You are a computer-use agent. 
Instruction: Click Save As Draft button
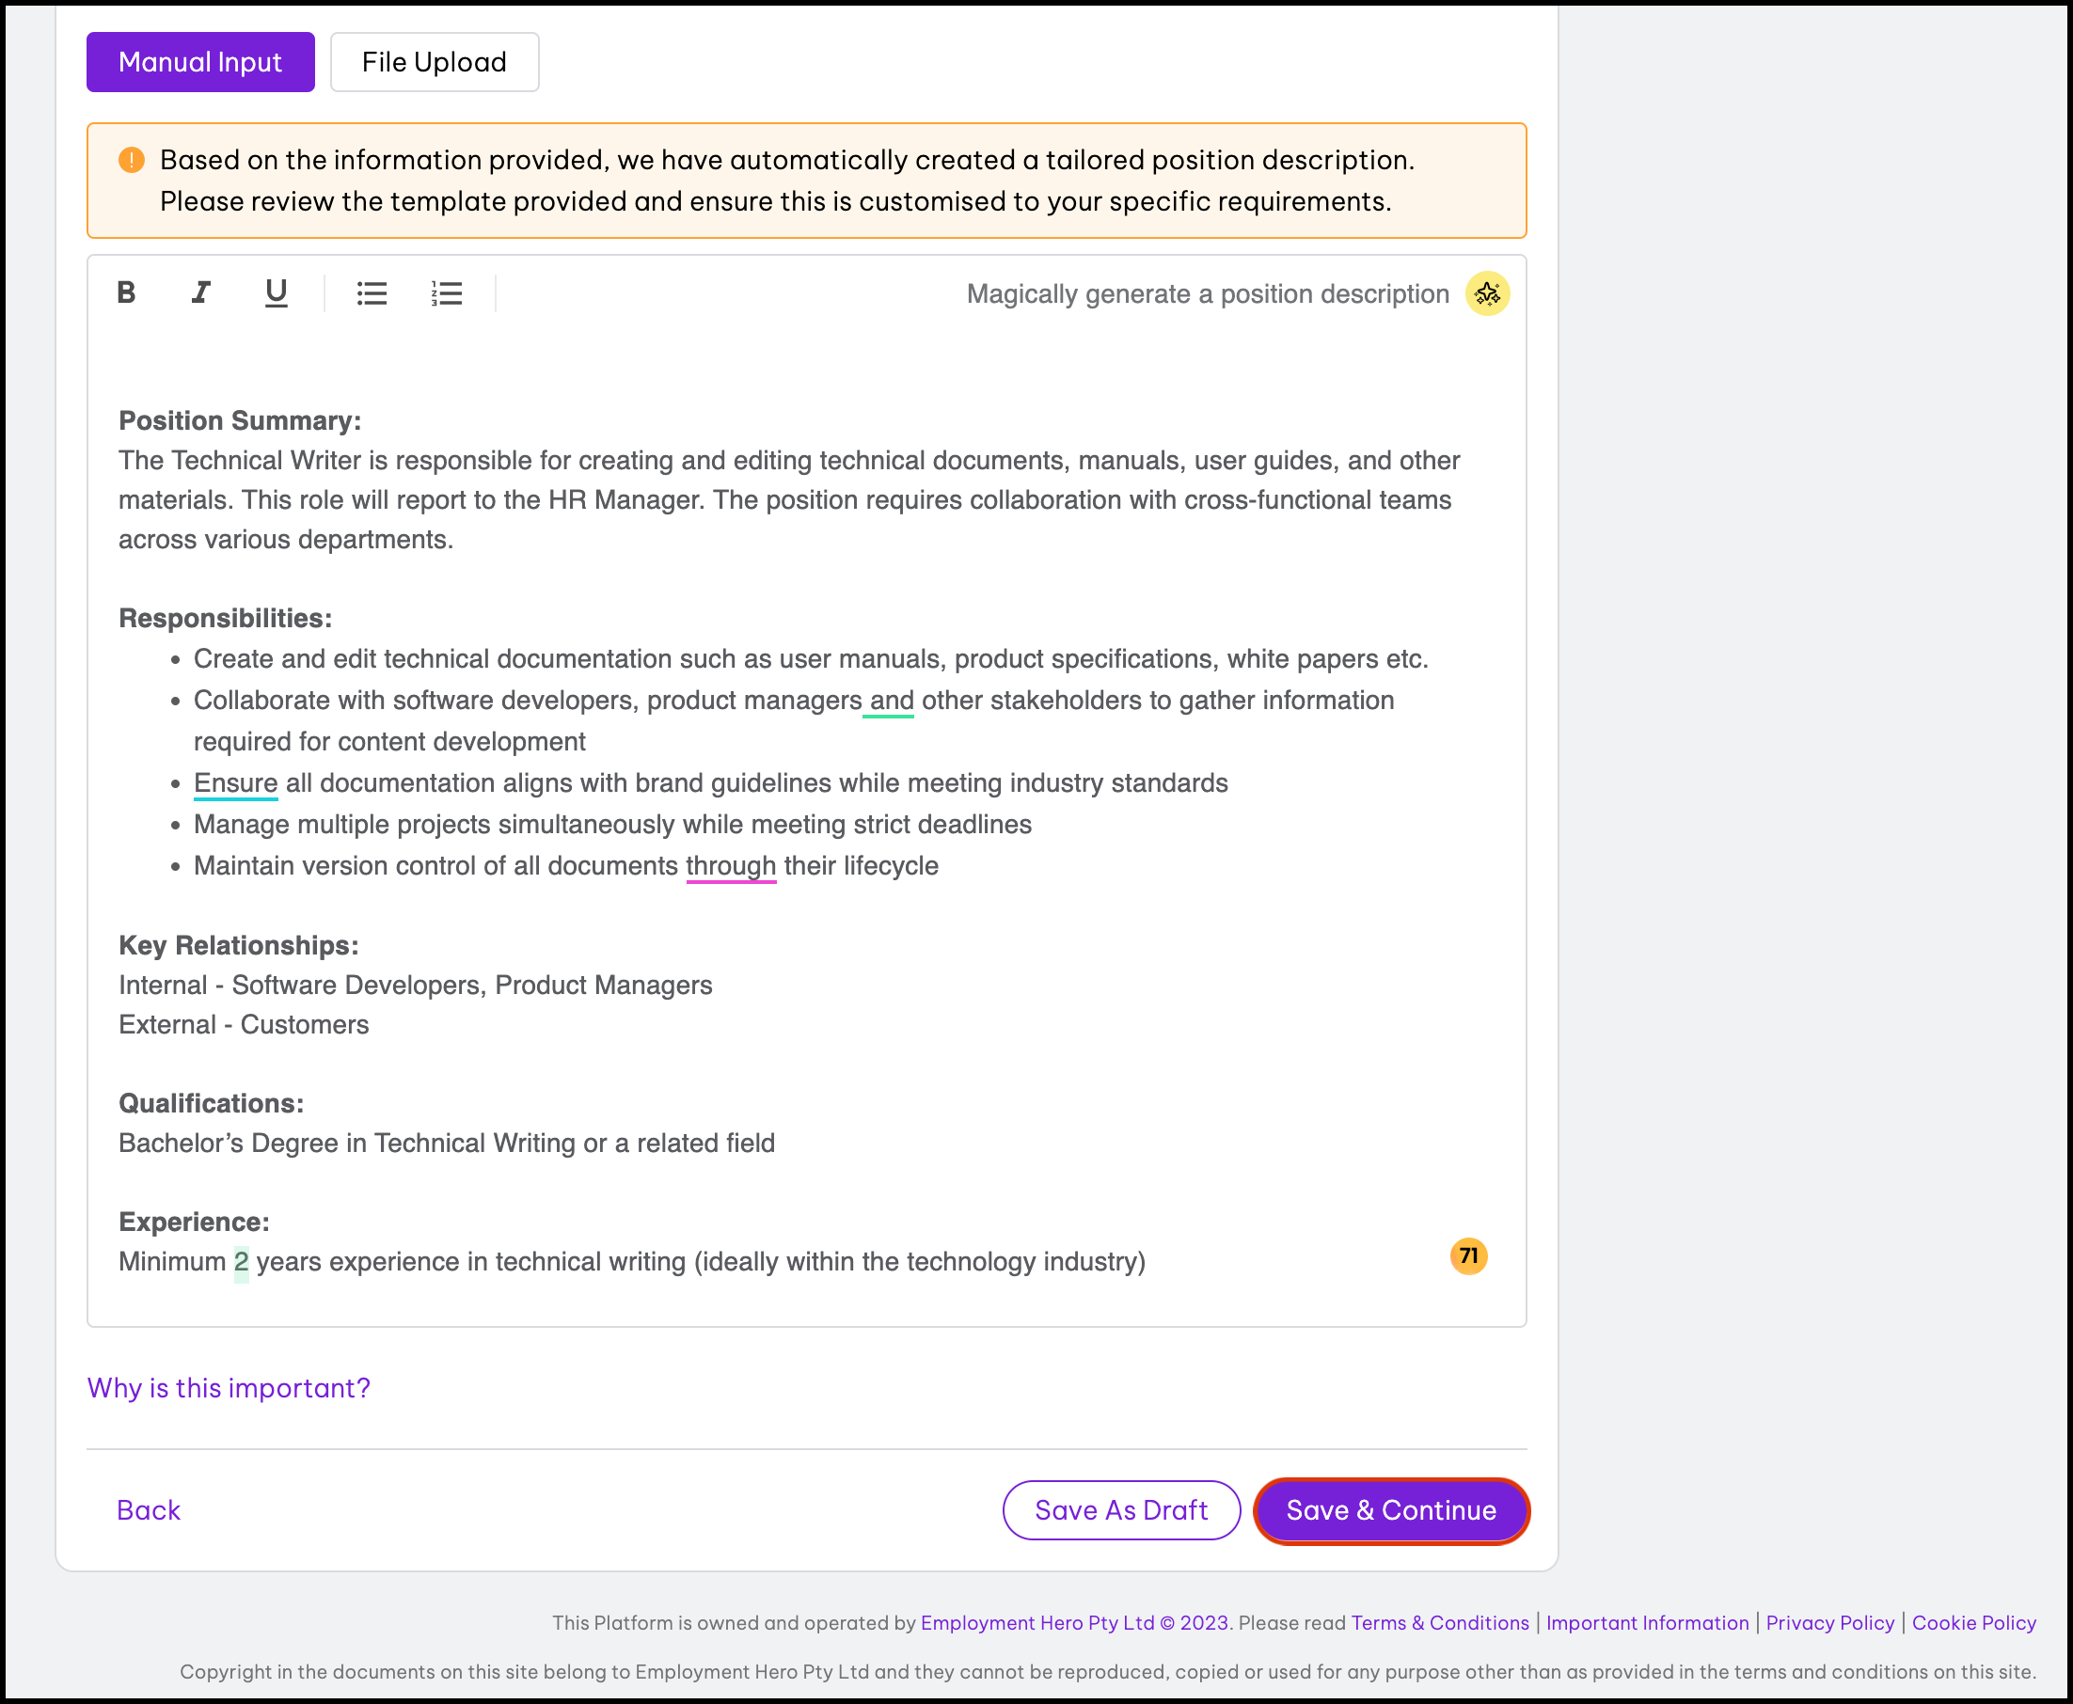tap(1121, 1509)
